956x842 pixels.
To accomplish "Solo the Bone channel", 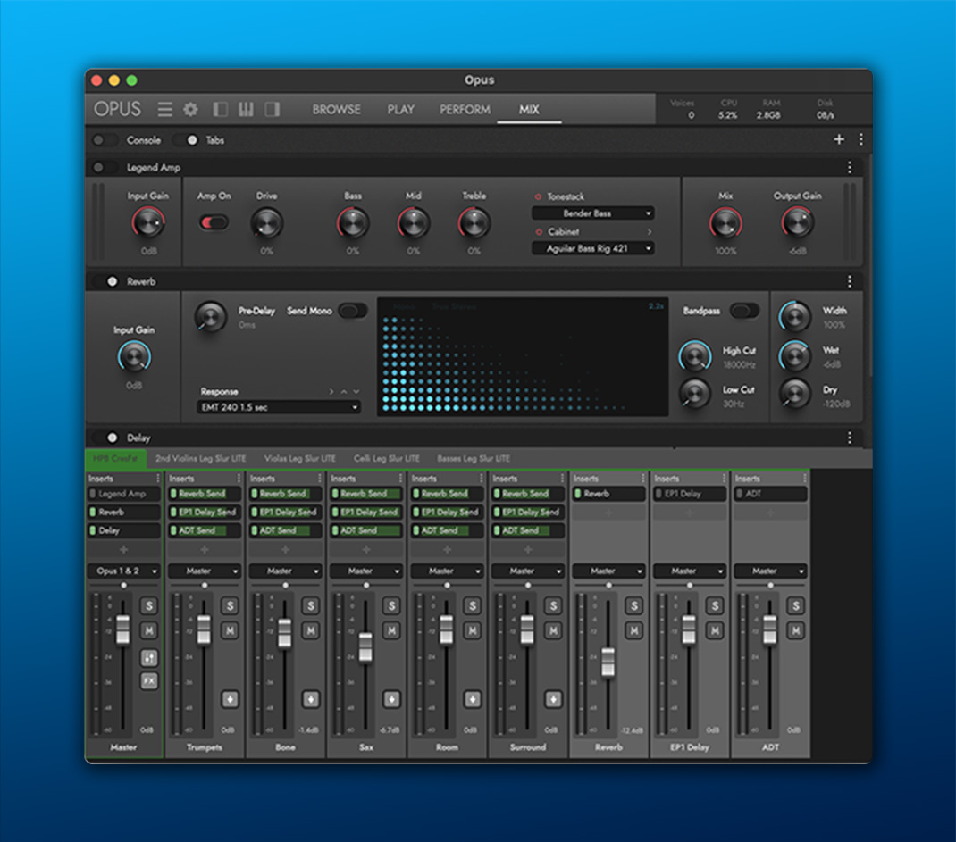I will (311, 605).
